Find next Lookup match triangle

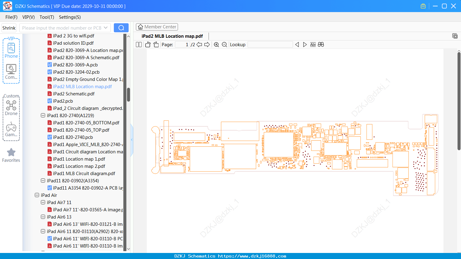click(305, 45)
